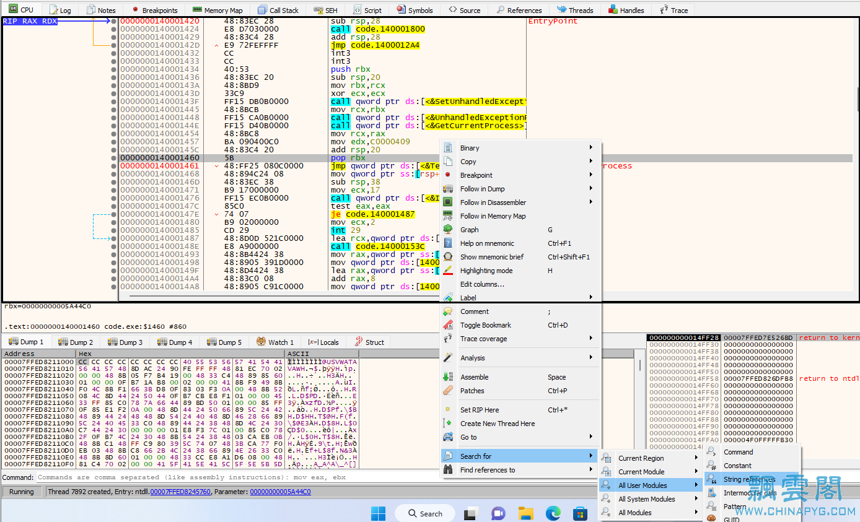Switch to the Dump 2 tab
Image resolution: width=860 pixels, height=522 pixels.
pyautogui.click(x=75, y=342)
